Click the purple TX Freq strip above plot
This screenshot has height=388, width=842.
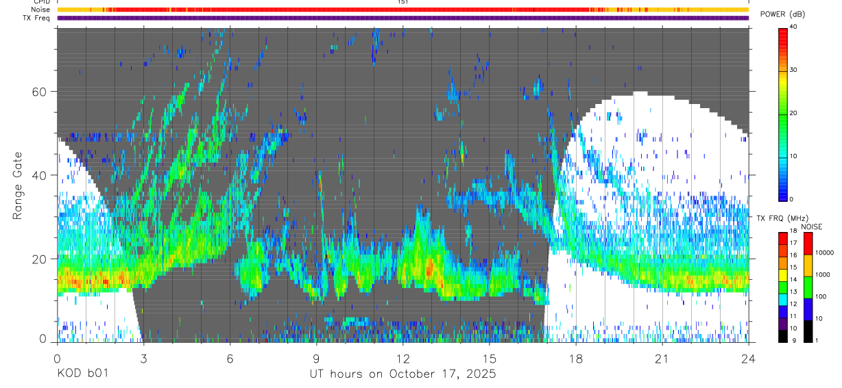click(402, 18)
